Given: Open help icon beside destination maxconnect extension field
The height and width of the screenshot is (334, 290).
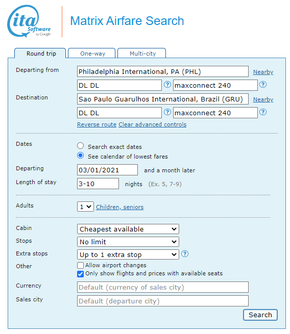Looking at the screenshot, I should 263,112.
